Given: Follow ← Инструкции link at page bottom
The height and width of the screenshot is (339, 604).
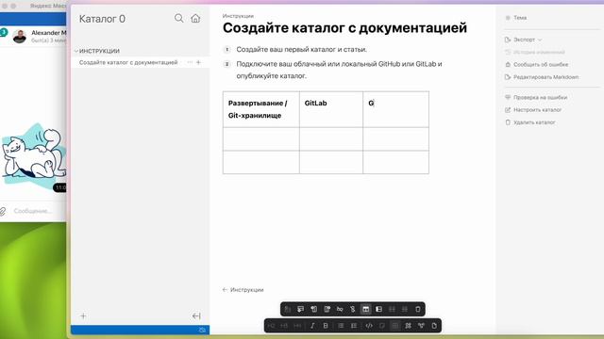Looking at the screenshot, I should (243, 290).
